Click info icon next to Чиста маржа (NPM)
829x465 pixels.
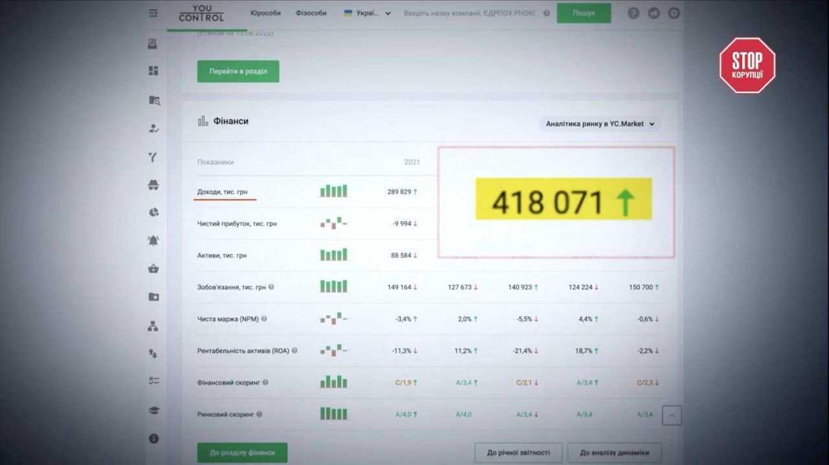pyautogui.click(x=264, y=319)
